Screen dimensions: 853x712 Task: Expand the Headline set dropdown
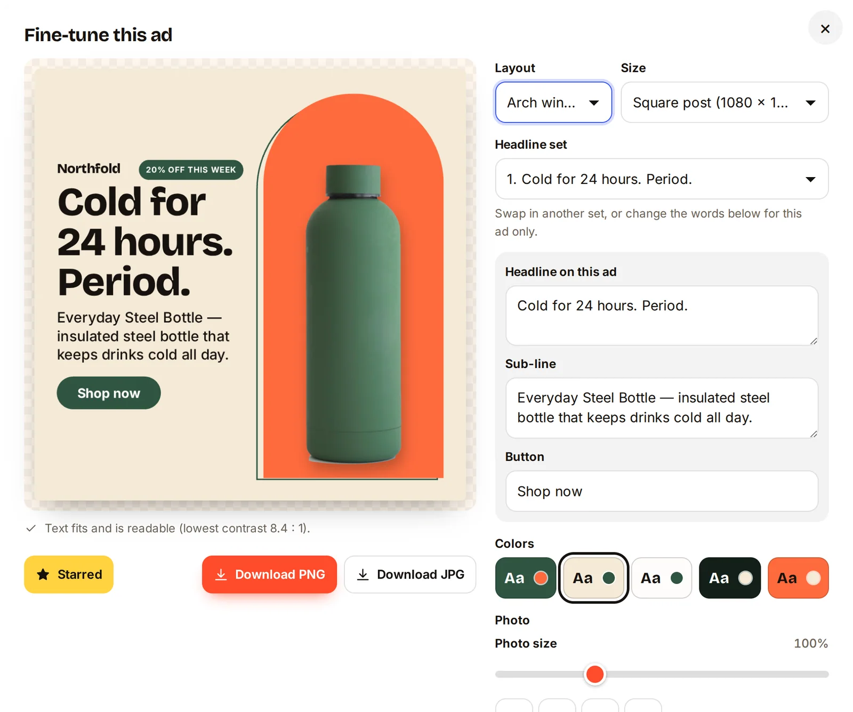click(x=662, y=179)
